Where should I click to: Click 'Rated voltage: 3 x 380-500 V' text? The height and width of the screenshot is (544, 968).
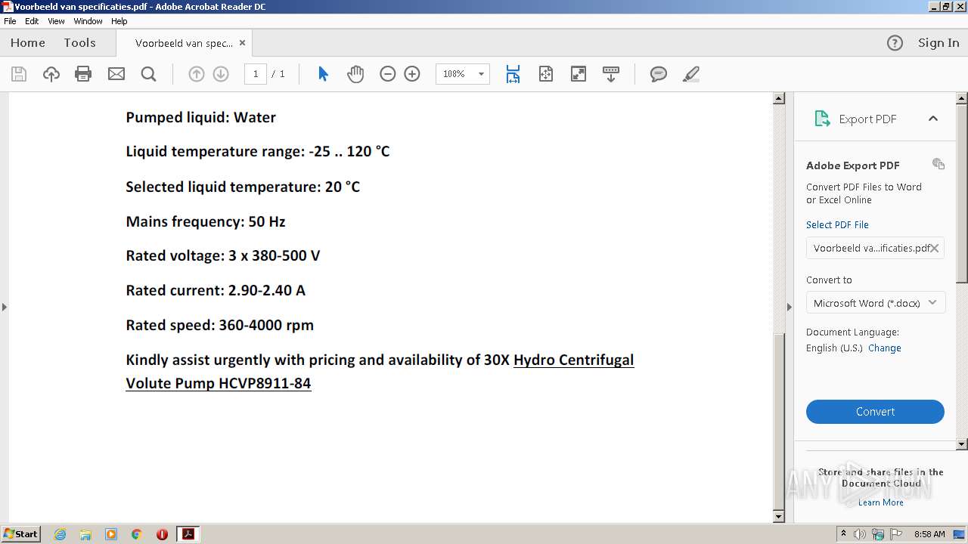tap(223, 255)
